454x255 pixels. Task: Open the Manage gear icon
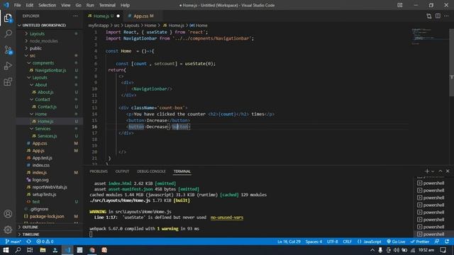click(x=8, y=229)
